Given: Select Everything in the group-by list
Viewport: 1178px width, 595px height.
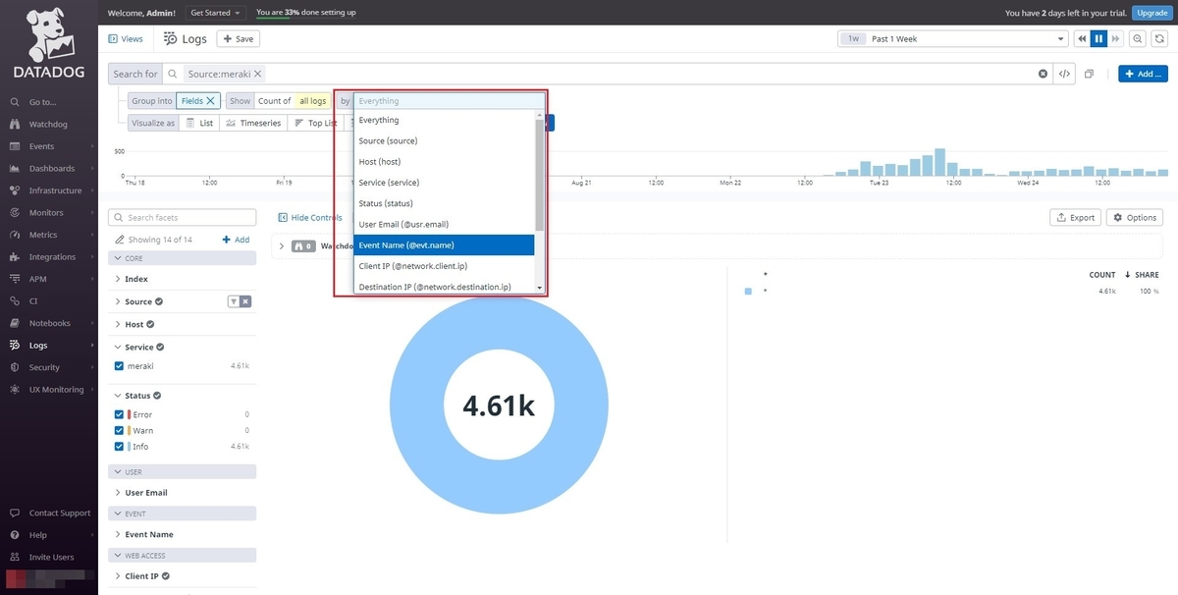Looking at the screenshot, I should coord(444,120).
